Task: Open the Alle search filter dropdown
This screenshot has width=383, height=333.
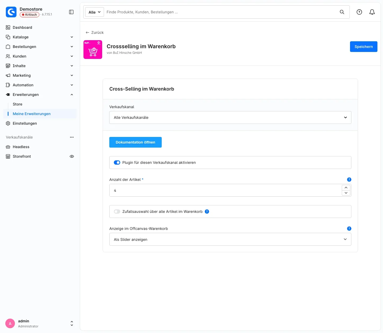Action: point(94,12)
